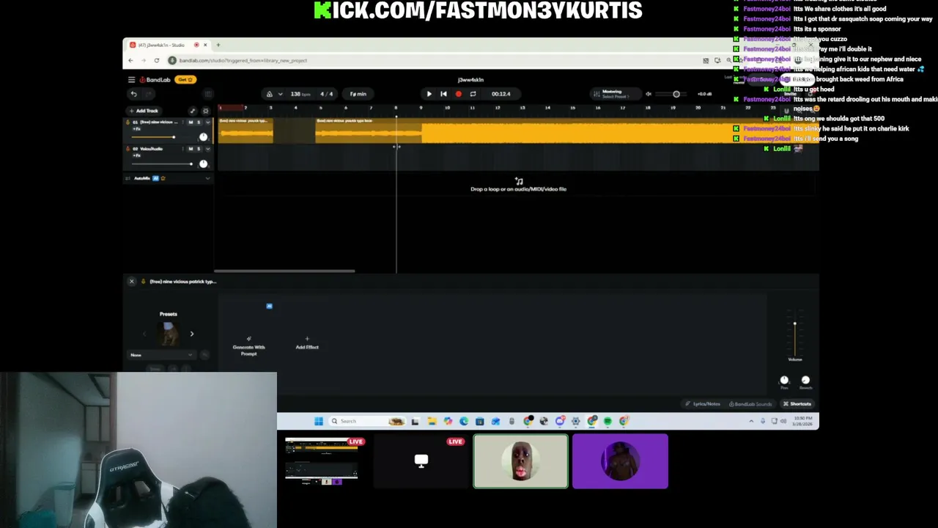Solo track 02 Voice/Audio with S

pos(199,149)
